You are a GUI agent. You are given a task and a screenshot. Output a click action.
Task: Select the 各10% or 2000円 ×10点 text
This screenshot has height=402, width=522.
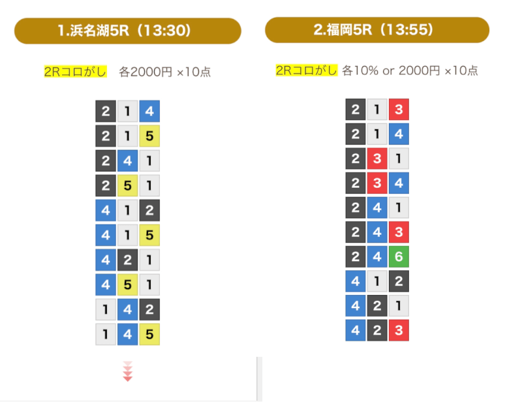tap(410, 70)
